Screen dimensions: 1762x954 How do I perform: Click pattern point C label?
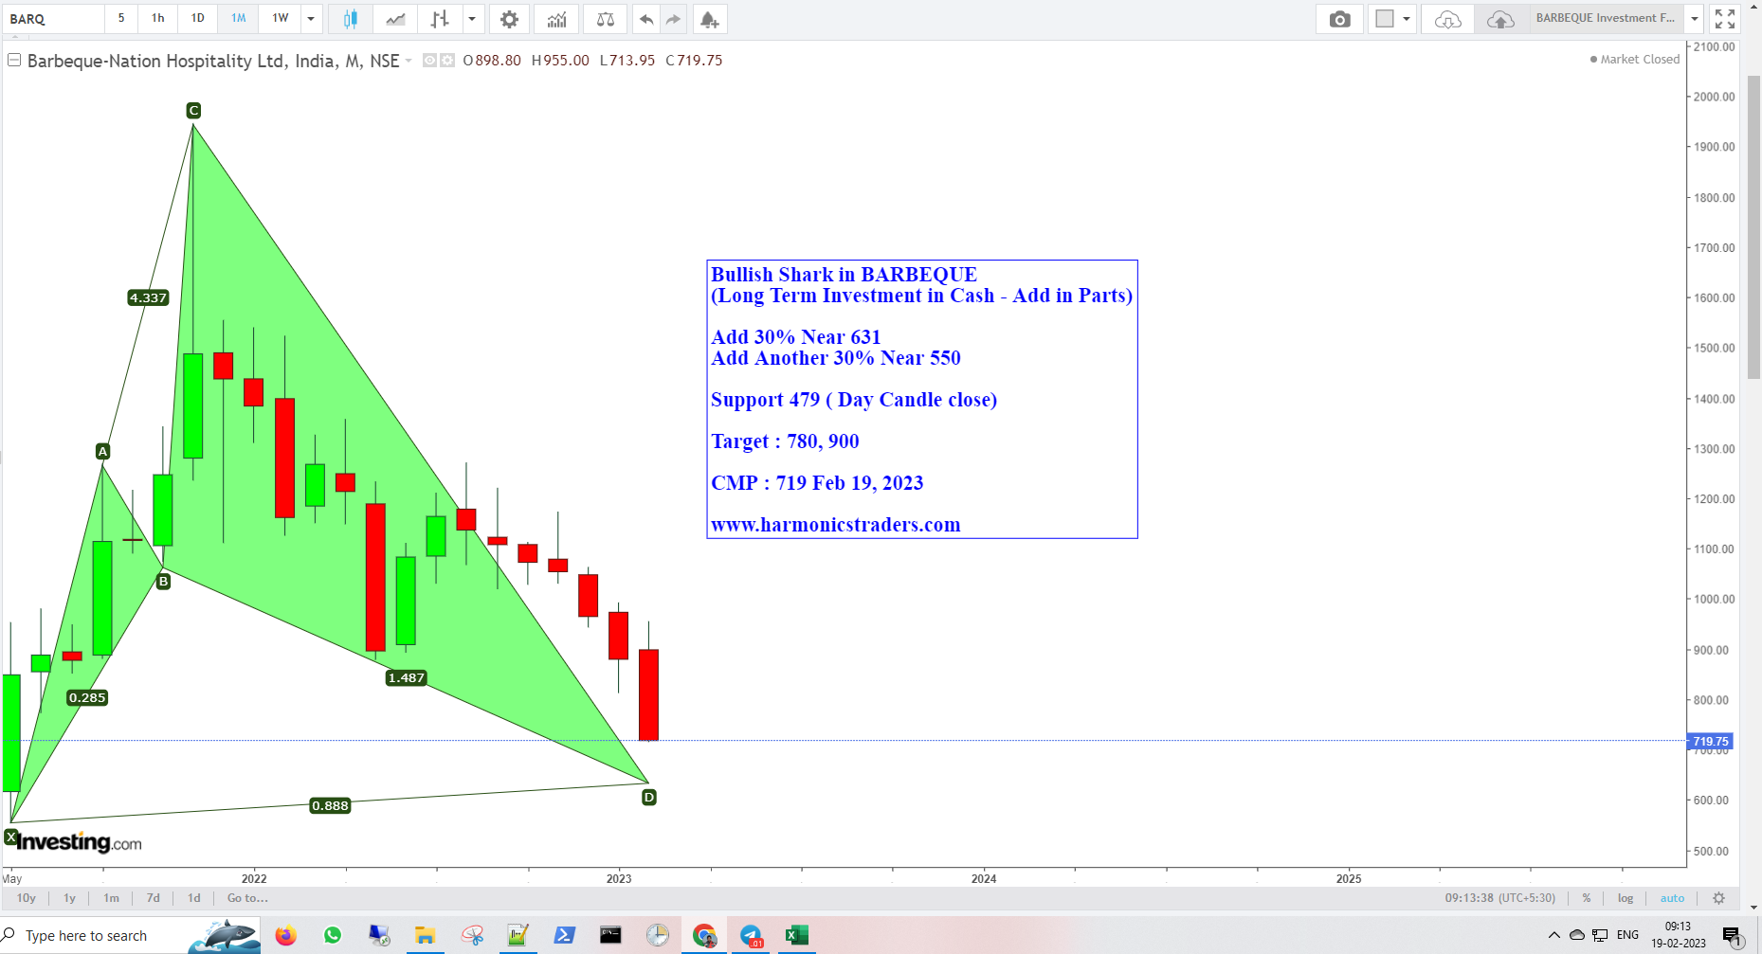(193, 111)
